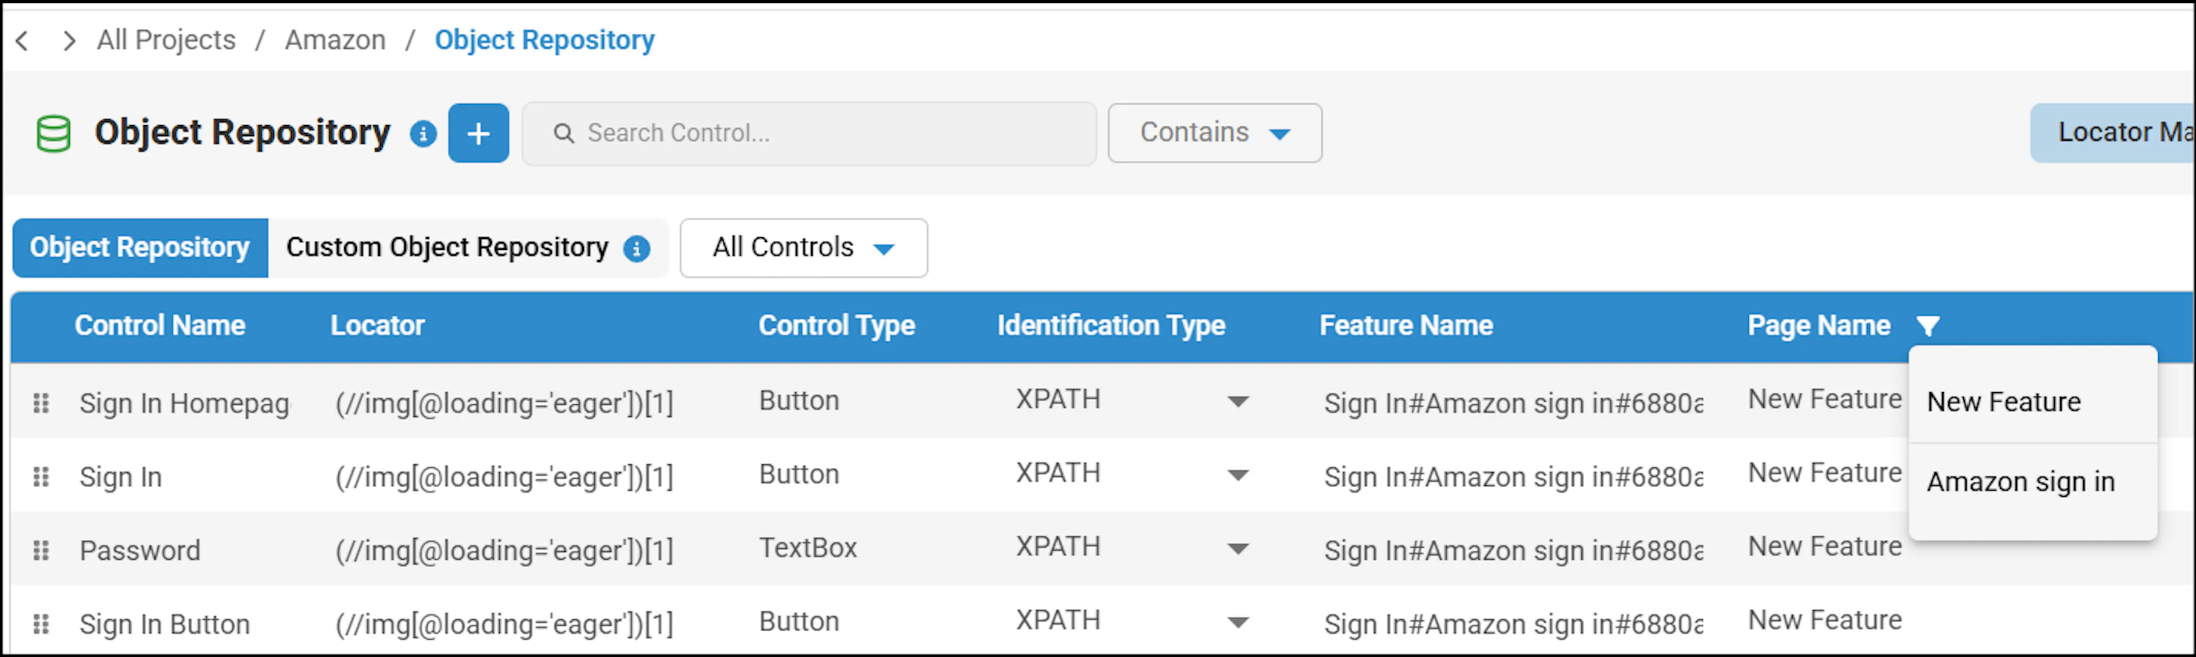
Task: Click the drag handle for Password row
Action: point(40,550)
